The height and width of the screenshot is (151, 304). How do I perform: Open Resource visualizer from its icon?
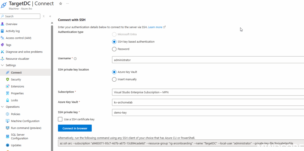pyautogui.click(x=3, y=59)
